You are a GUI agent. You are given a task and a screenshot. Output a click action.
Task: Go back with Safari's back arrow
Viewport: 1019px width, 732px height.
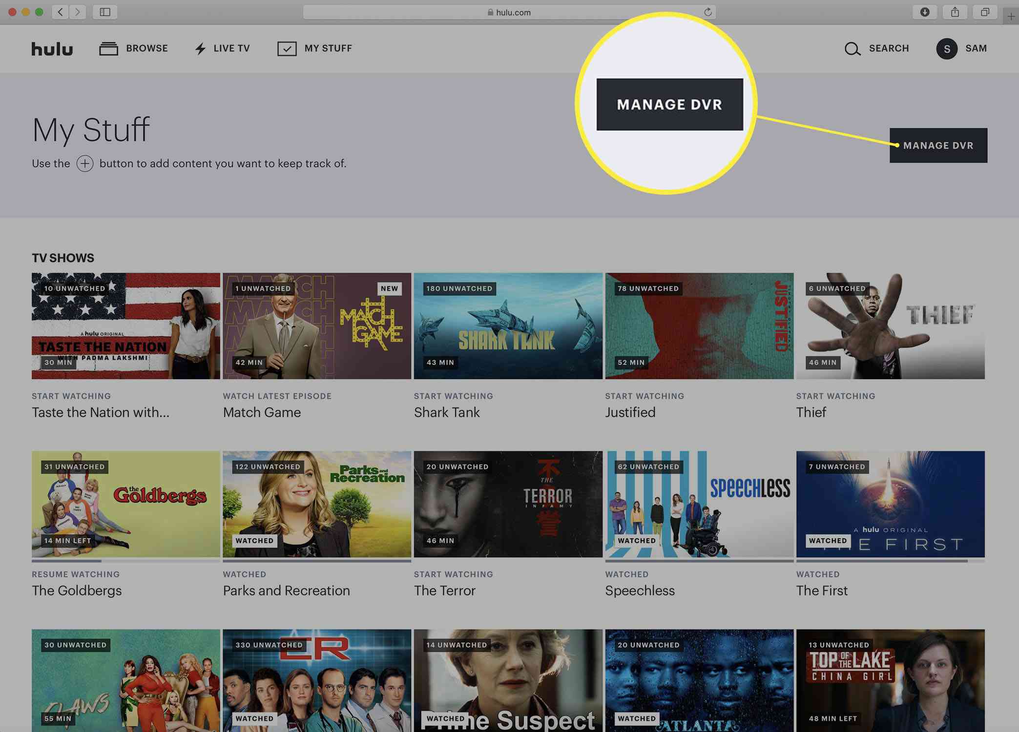[60, 12]
